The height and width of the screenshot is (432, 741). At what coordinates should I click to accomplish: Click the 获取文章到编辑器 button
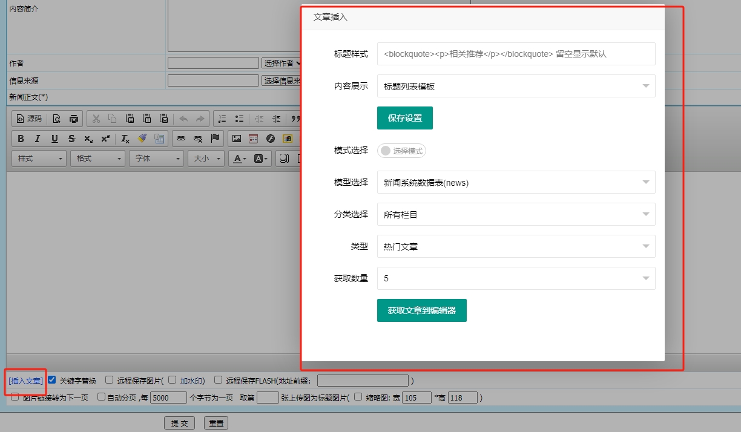coord(421,310)
